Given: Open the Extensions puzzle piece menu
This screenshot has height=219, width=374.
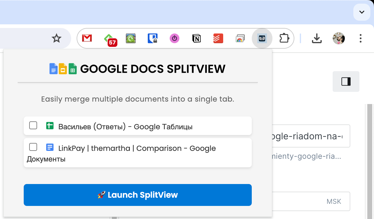Looking at the screenshot, I should pyautogui.click(x=284, y=38).
